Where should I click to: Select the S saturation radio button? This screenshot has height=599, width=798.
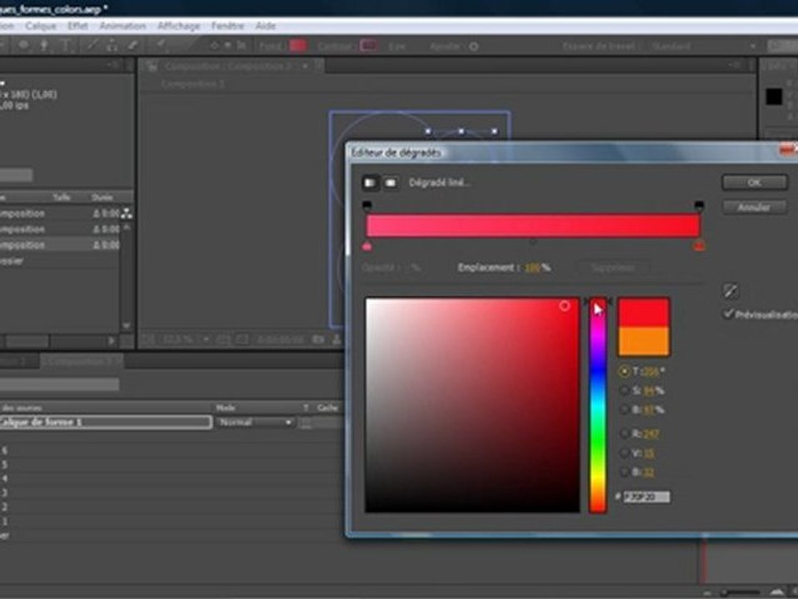point(624,391)
